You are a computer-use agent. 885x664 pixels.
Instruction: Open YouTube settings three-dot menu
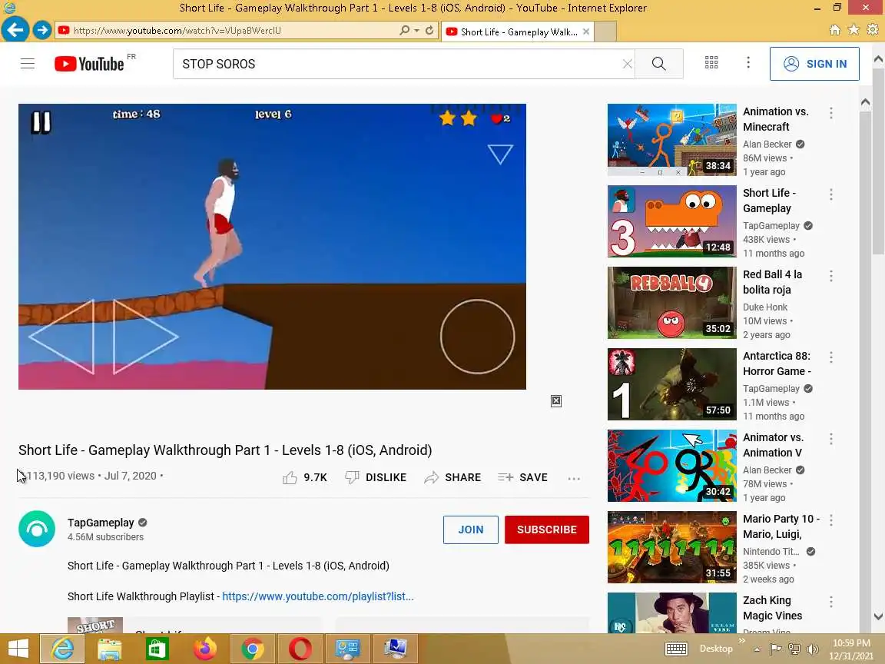[x=748, y=63]
